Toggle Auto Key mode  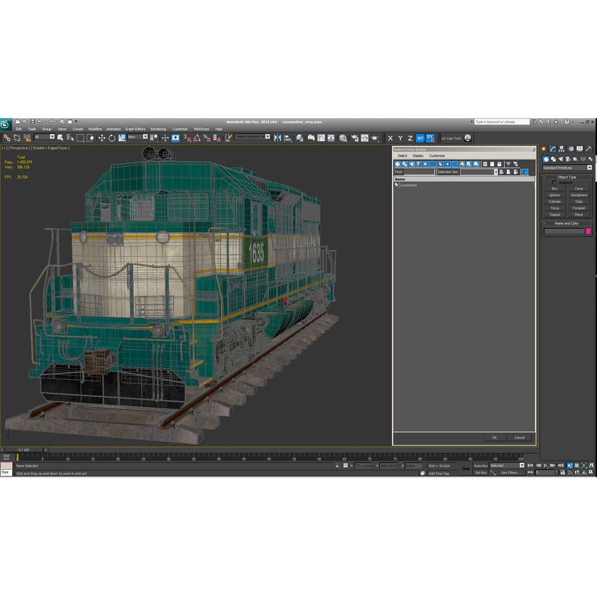tap(480, 465)
